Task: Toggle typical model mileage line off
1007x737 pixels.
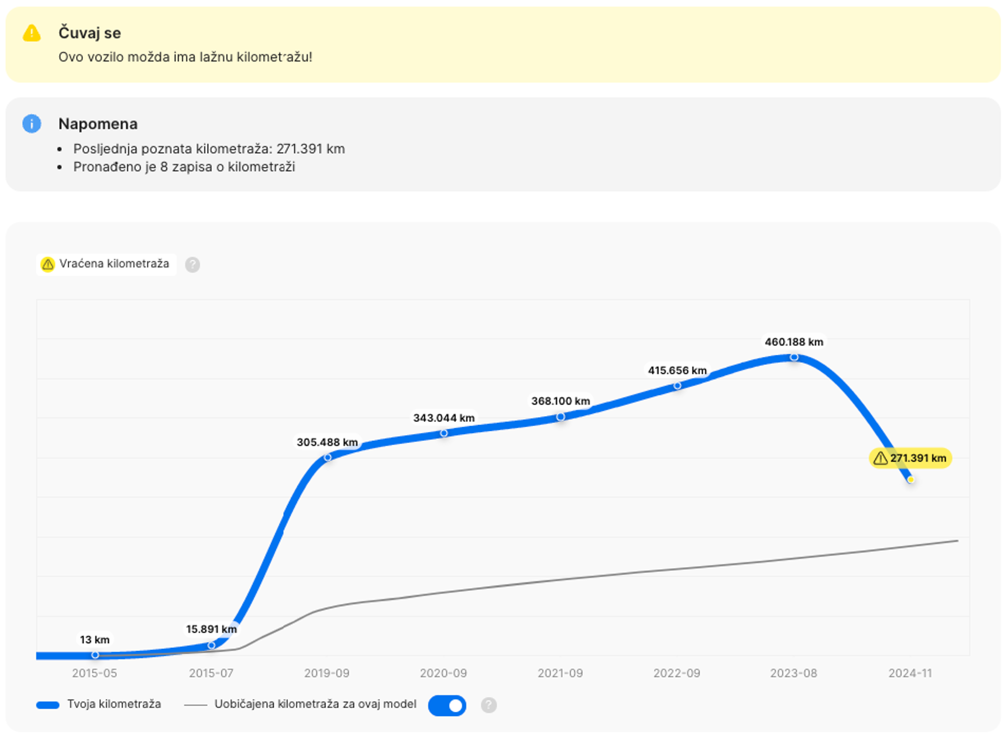Action: (x=447, y=705)
